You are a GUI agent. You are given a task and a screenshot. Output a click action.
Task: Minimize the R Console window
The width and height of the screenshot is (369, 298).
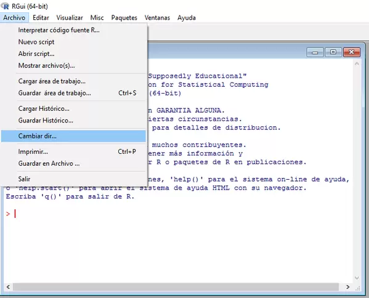(315, 52)
